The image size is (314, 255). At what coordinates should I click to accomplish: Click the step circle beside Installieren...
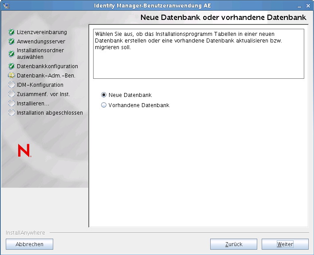click(12, 103)
